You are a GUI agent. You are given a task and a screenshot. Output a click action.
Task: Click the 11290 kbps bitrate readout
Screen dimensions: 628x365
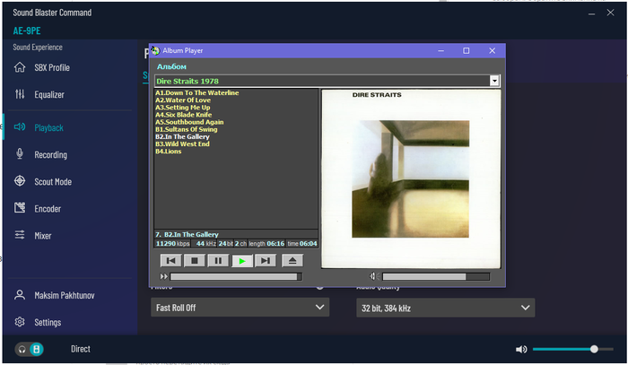pos(172,243)
